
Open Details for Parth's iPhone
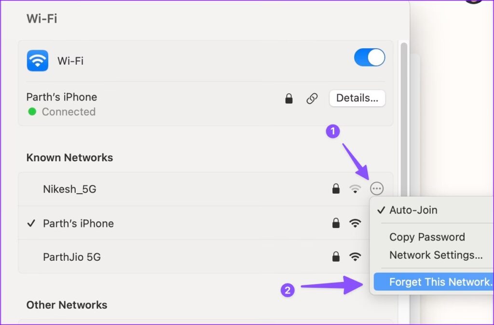coord(357,98)
